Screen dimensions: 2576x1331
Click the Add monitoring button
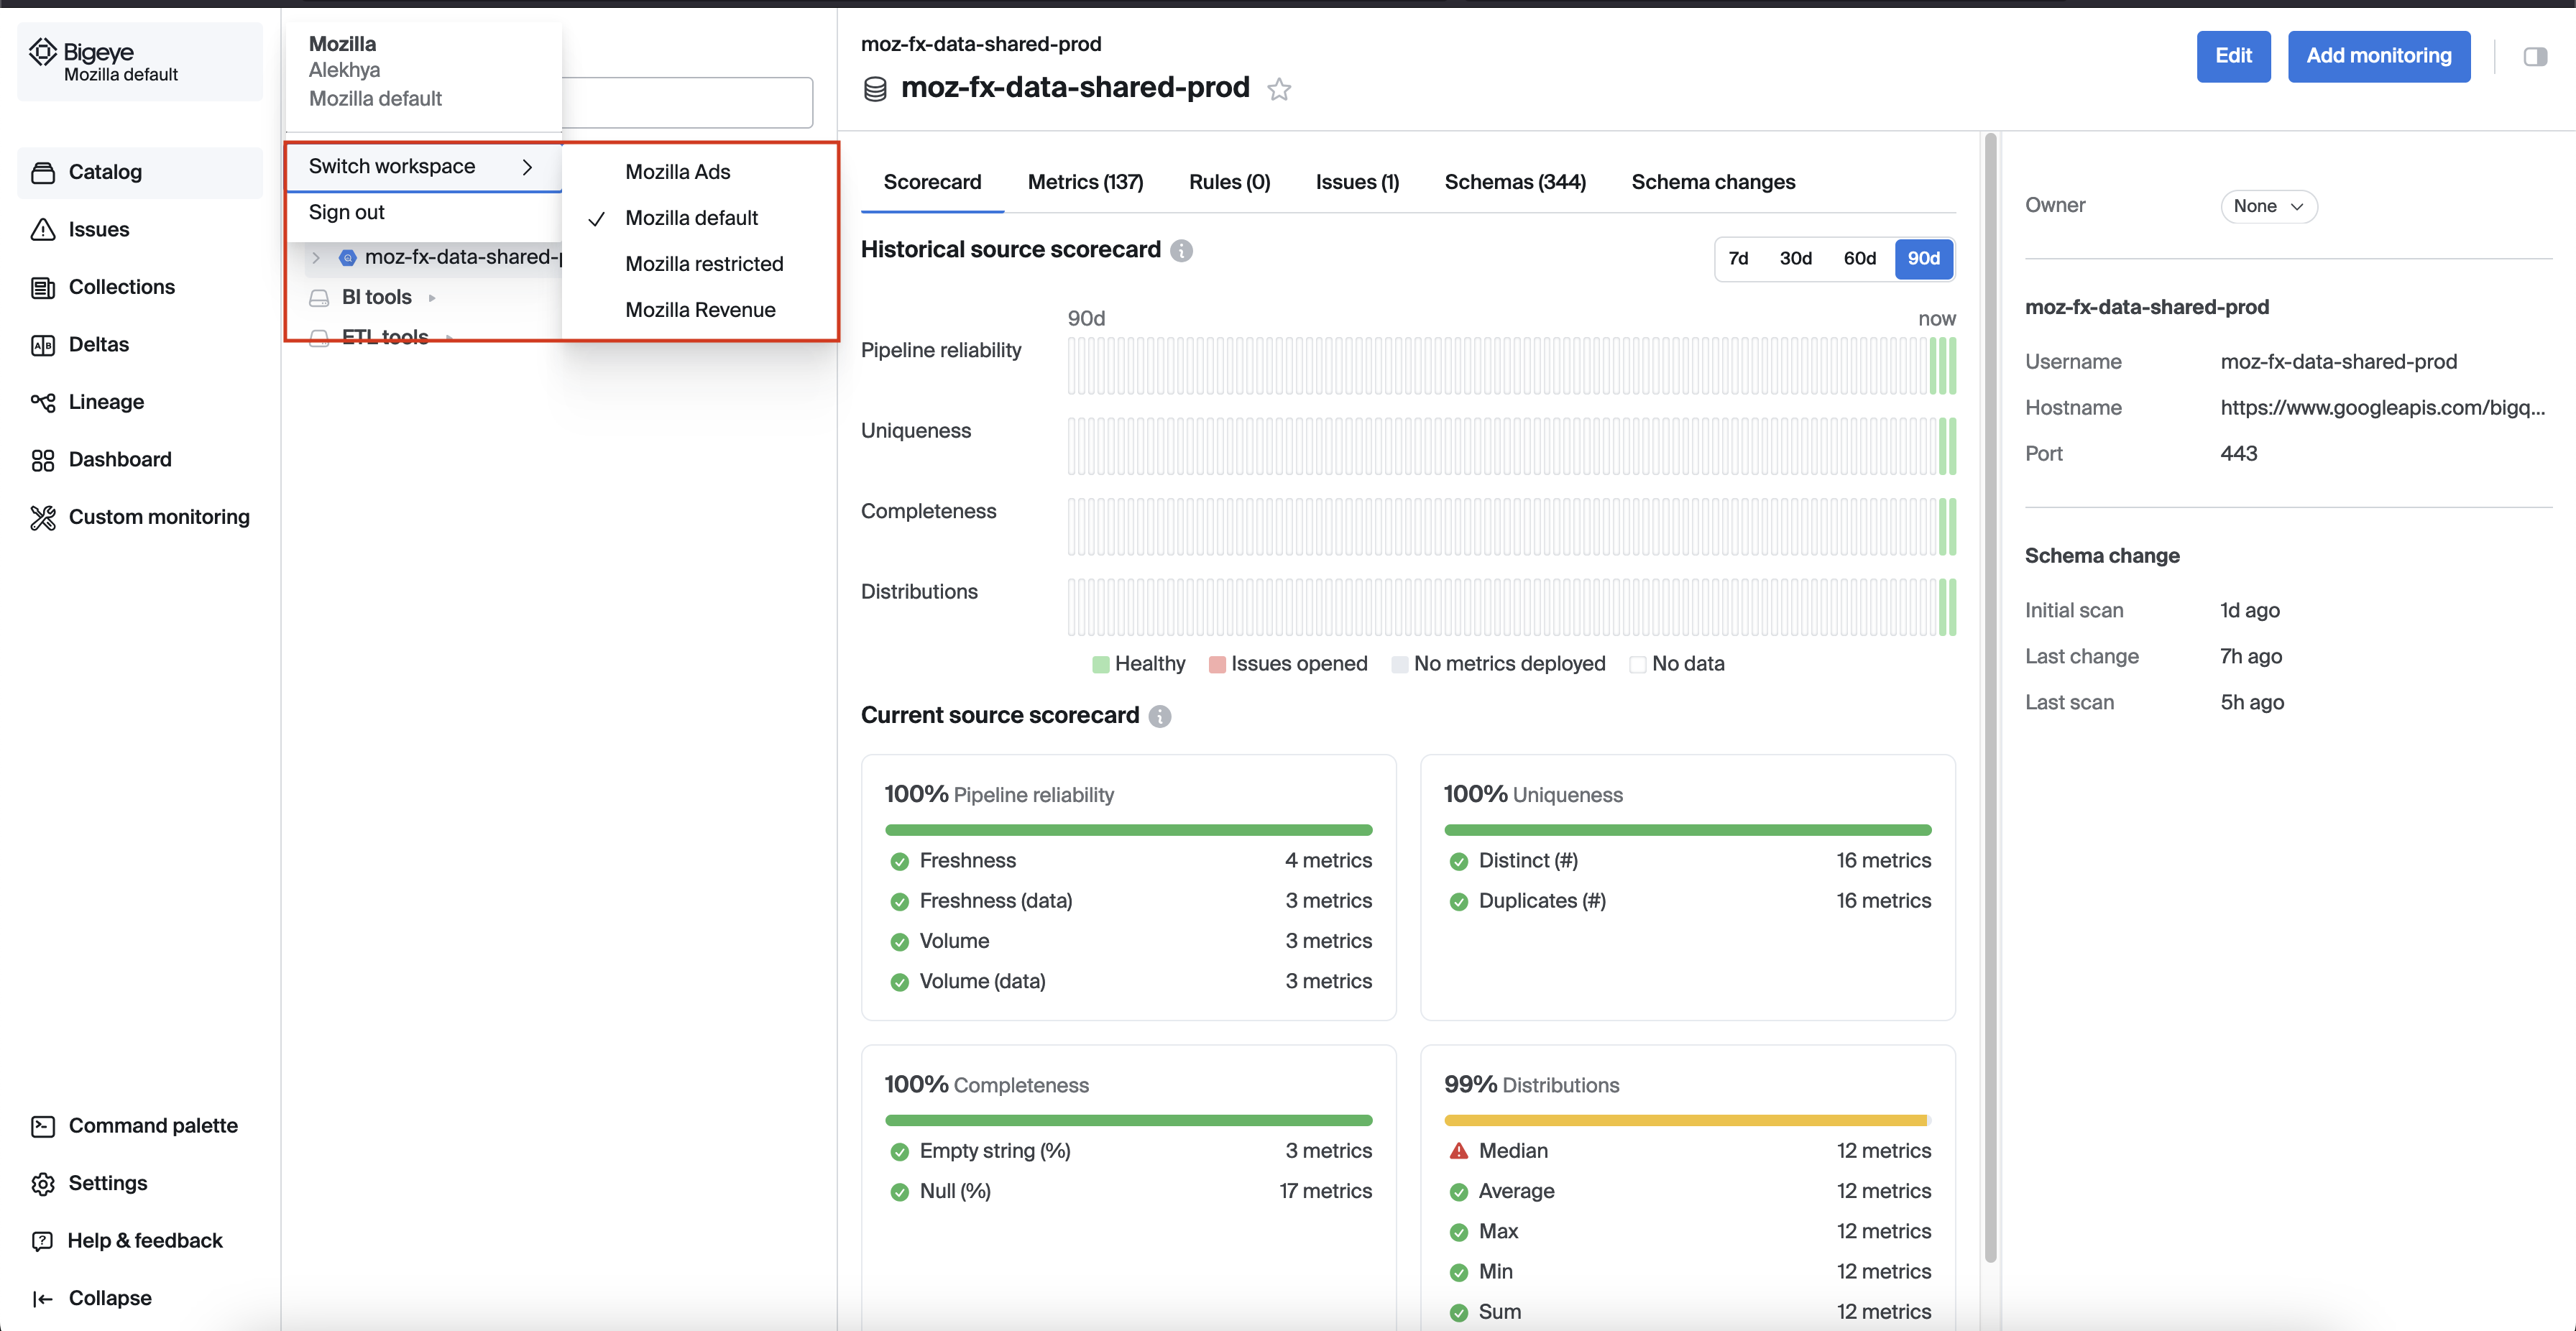coord(2378,56)
